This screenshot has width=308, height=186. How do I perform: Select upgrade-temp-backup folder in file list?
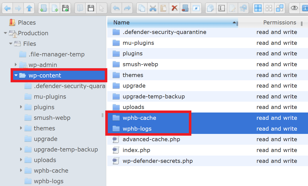coord(208,96)
